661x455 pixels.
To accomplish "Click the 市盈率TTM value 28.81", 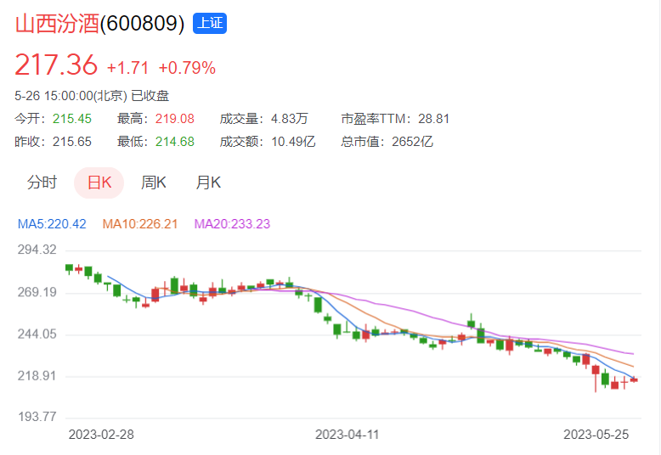I will coord(434,119).
